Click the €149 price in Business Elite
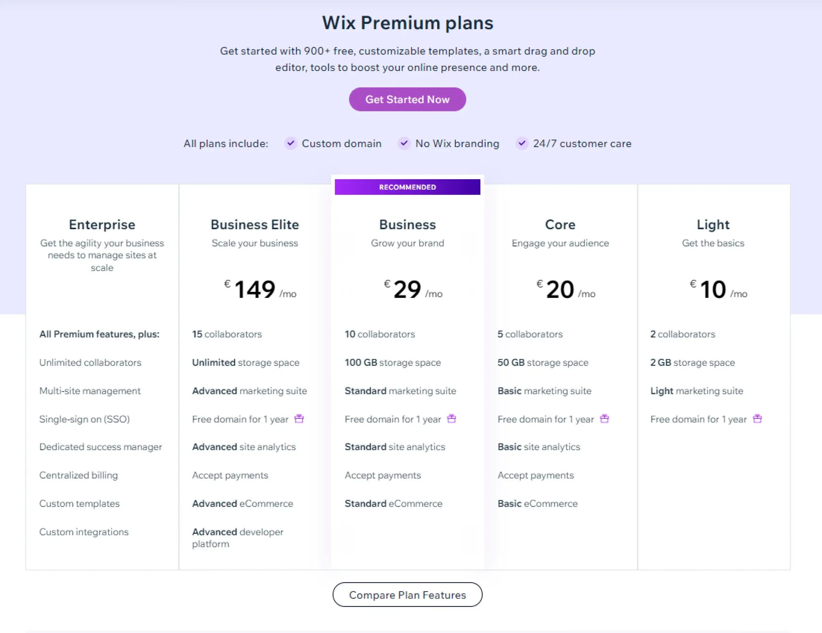Viewport: 822px width, 633px height. [x=255, y=289]
